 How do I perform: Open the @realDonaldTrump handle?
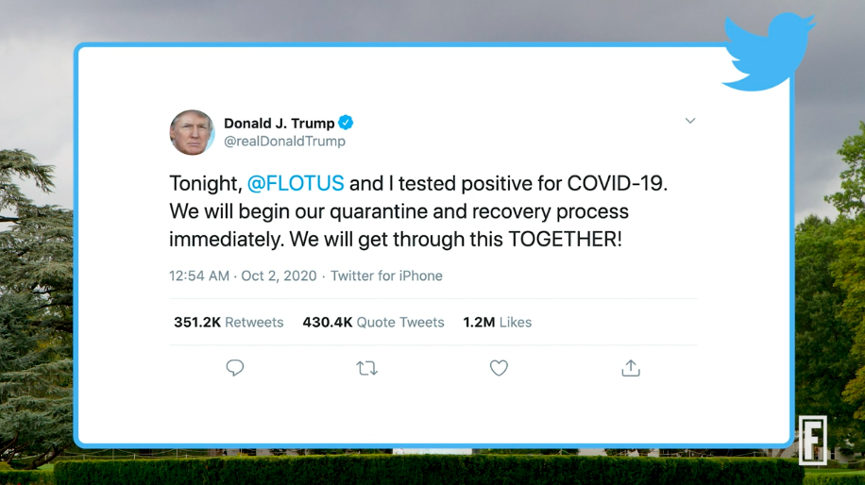click(284, 142)
